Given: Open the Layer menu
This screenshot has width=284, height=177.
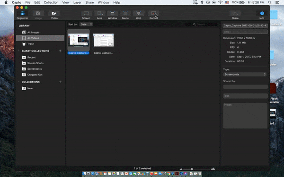Looking at the screenshot, I should point(77,2).
